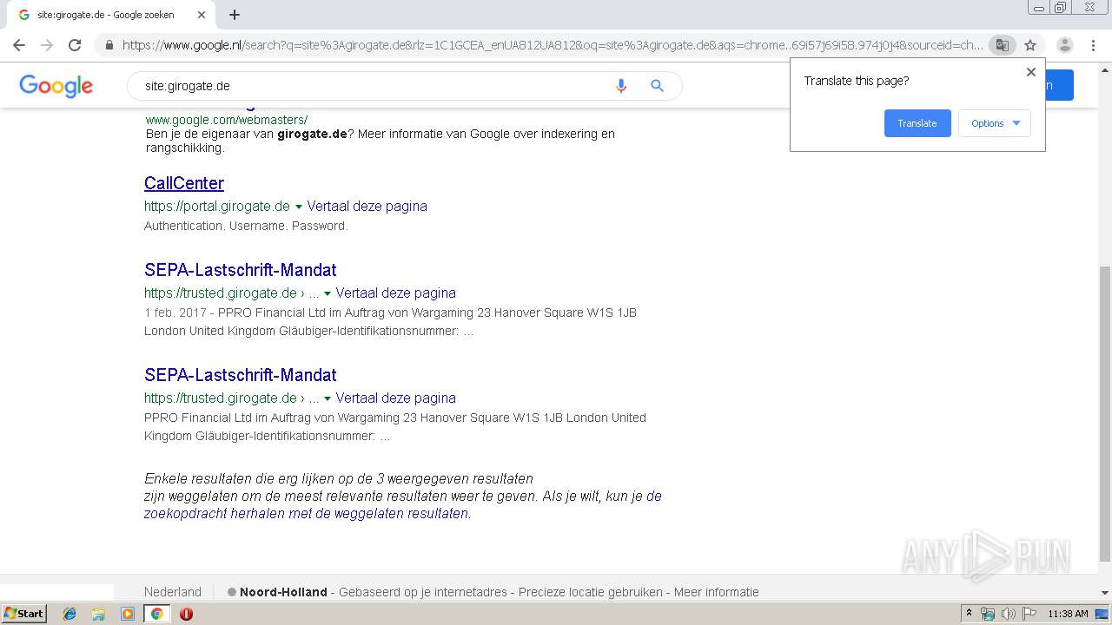Open the Windows Start menu
The width and height of the screenshot is (1112, 625).
pos(23,613)
